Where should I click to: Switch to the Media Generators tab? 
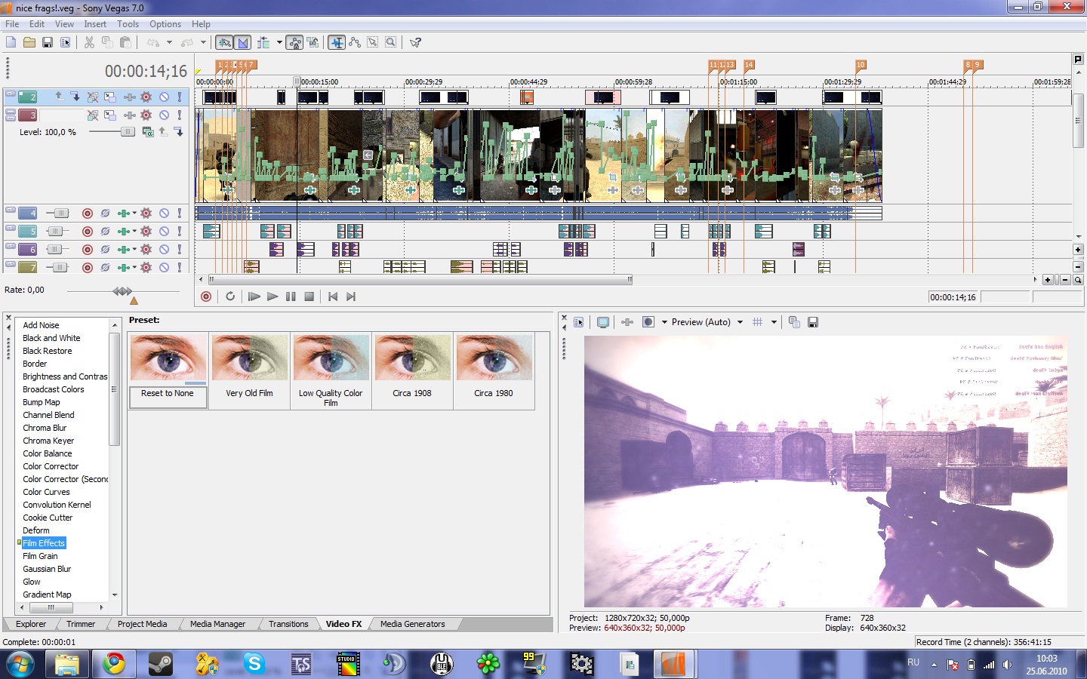tap(412, 624)
